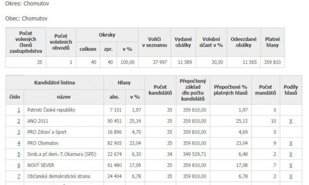
Task: Click the X vote share link for ANO 2011
Action: [x=291, y=121]
